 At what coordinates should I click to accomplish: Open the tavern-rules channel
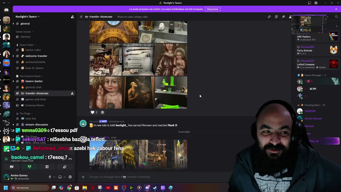coord(44,50)
